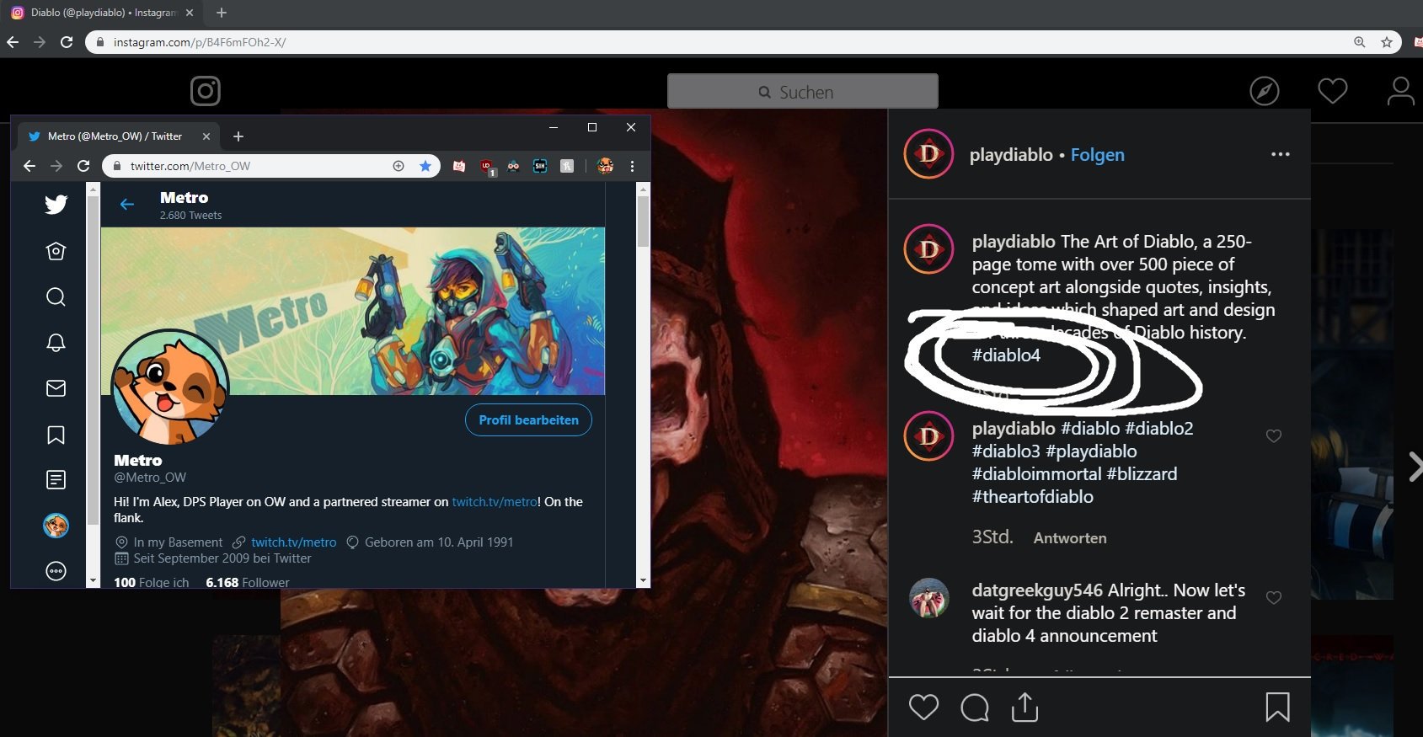The image size is (1423, 737).
Task: Click Twitter sidebar scrollbar up arrow
Action: 94,190
